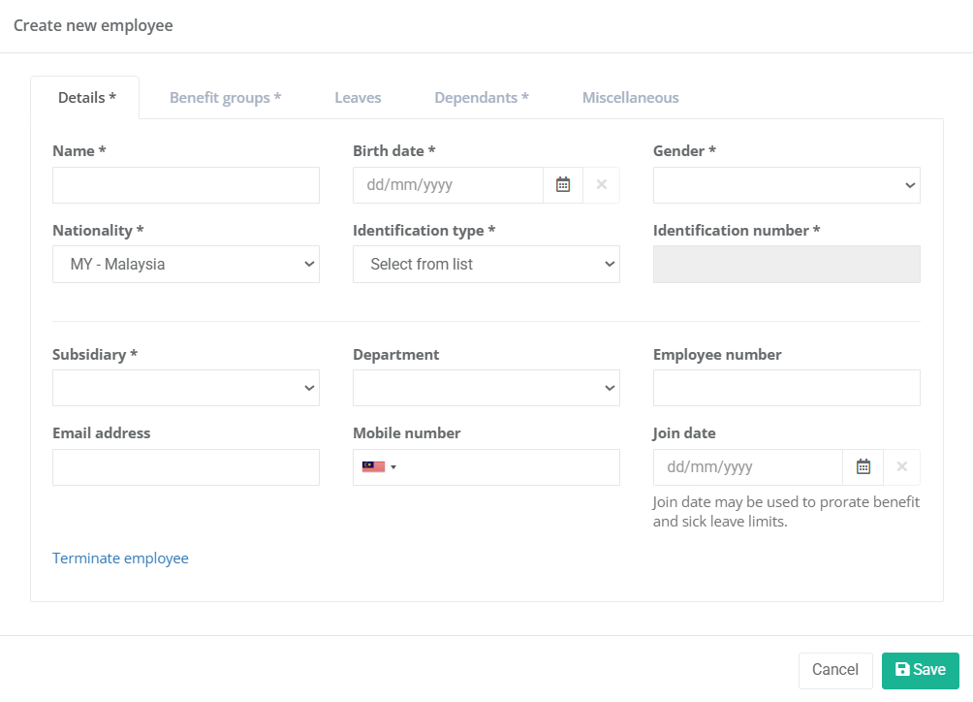Click into the Email address field
This screenshot has width=973, height=702.
185,467
